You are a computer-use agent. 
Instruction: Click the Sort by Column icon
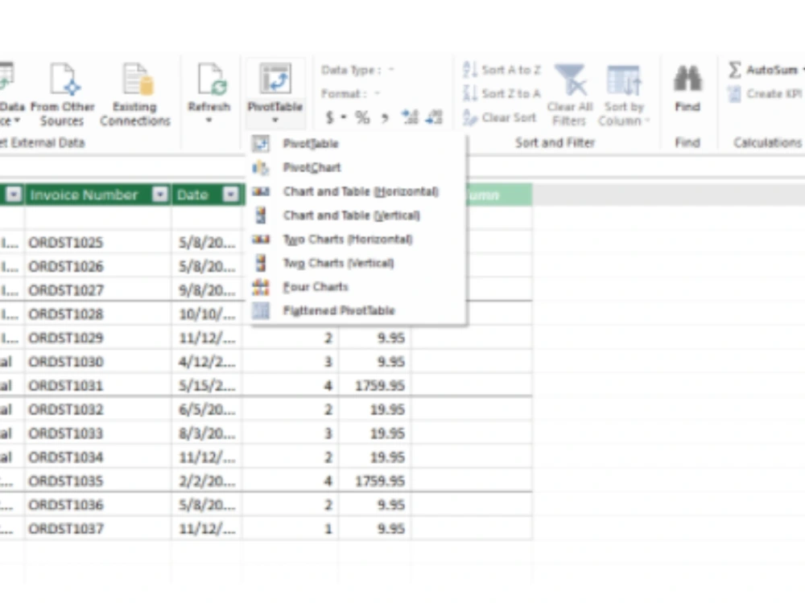pos(623,80)
